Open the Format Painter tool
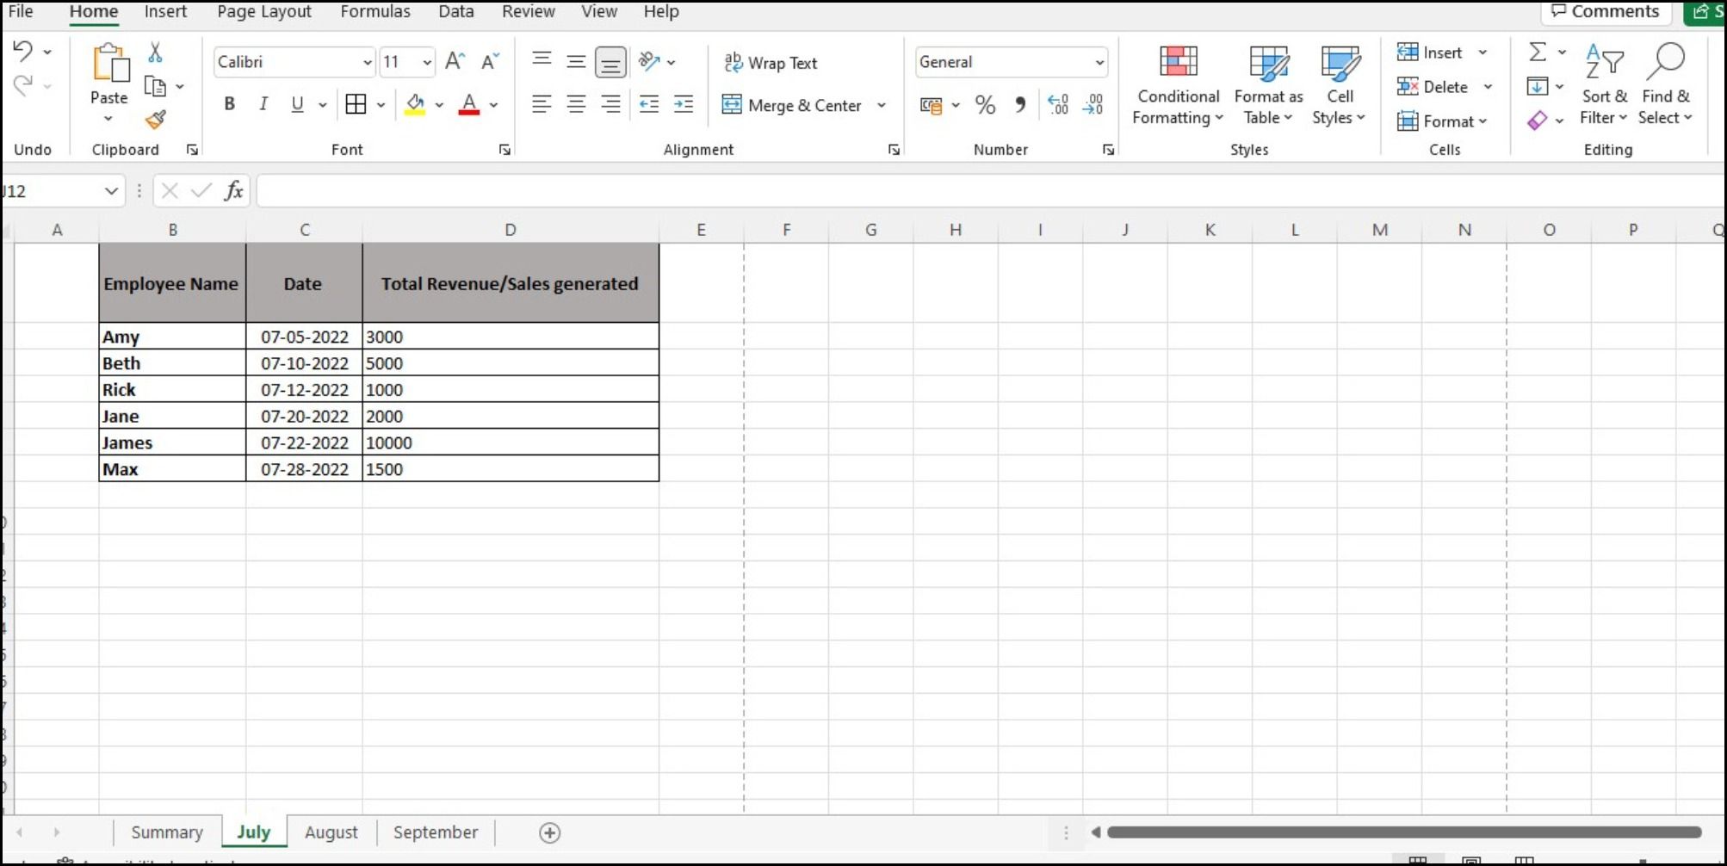The image size is (1727, 866). tap(156, 121)
